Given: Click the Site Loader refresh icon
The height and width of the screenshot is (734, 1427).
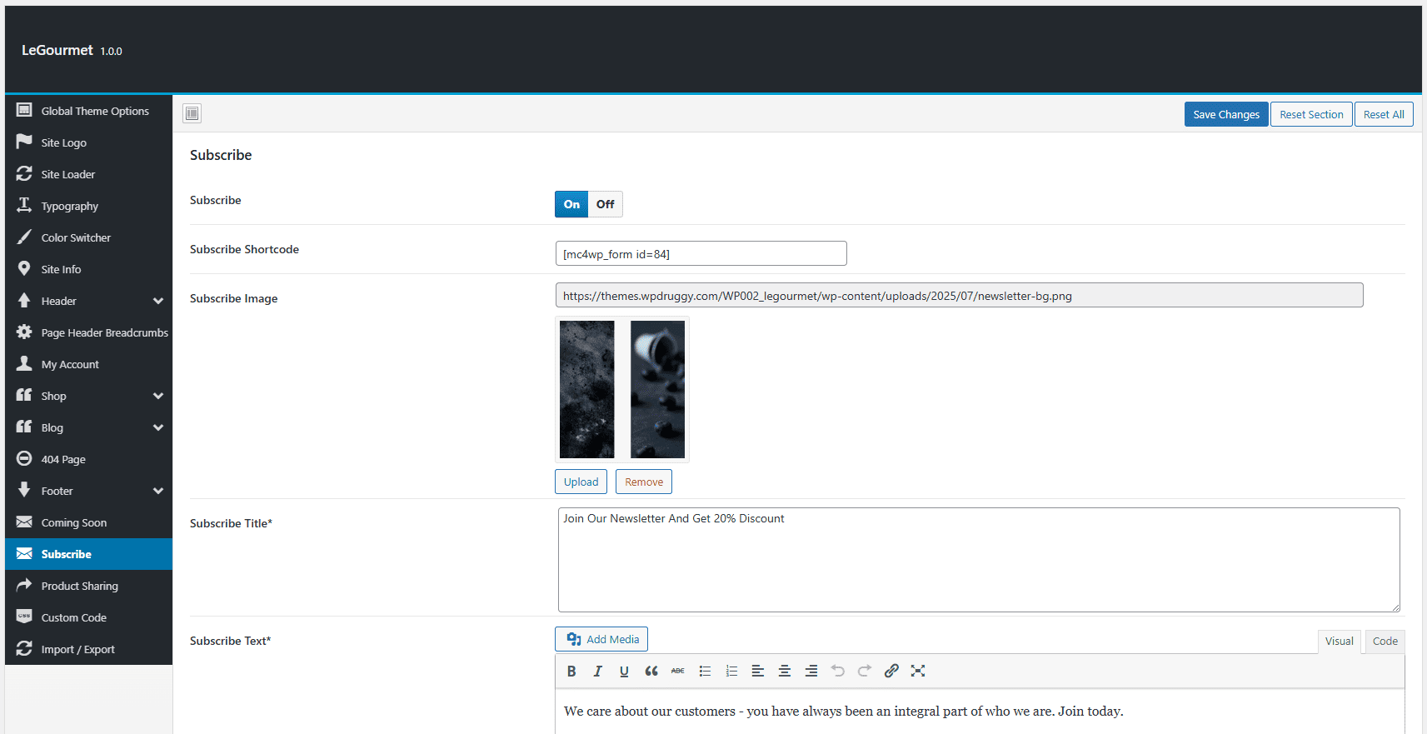Looking at the screenshot, I should 24,173.
